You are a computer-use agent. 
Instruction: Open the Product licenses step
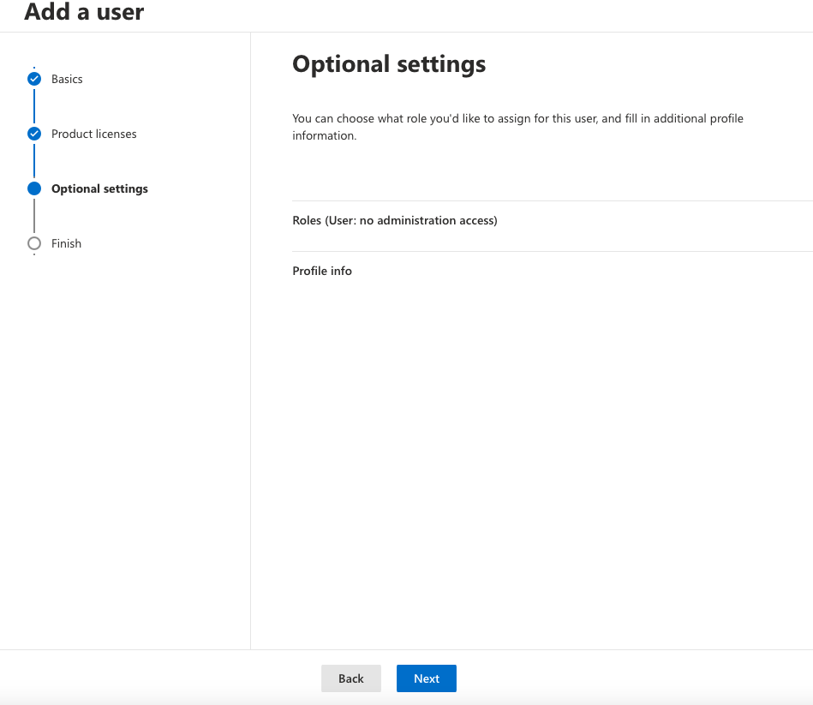tap(94, 134)
